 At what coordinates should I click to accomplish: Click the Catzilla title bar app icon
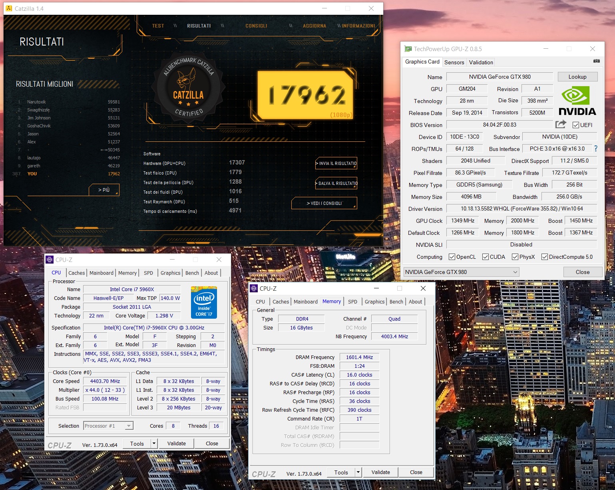coord(9,8)
